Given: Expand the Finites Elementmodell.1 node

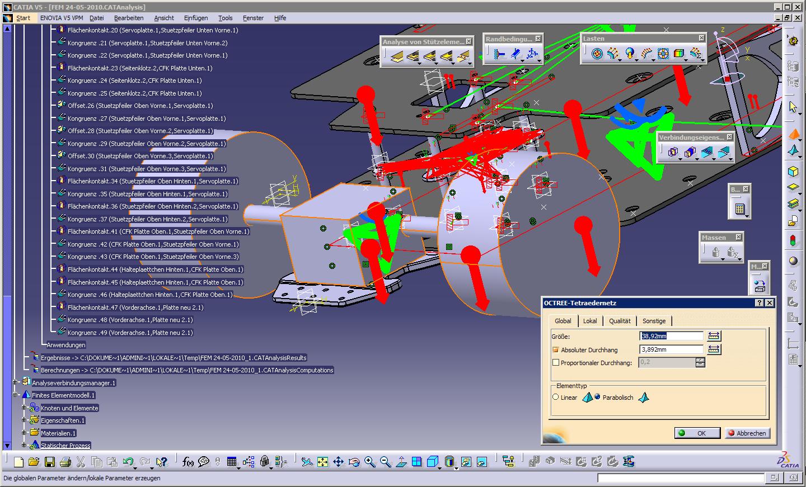Looking at the screenshot, I should 16,395.
